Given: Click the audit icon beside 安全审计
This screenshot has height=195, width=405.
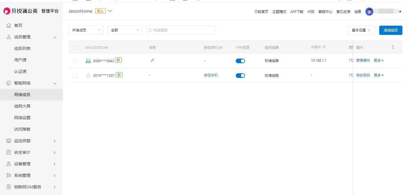Looking at the screenshot, I should pyautogui.click(x=9, y=152).
